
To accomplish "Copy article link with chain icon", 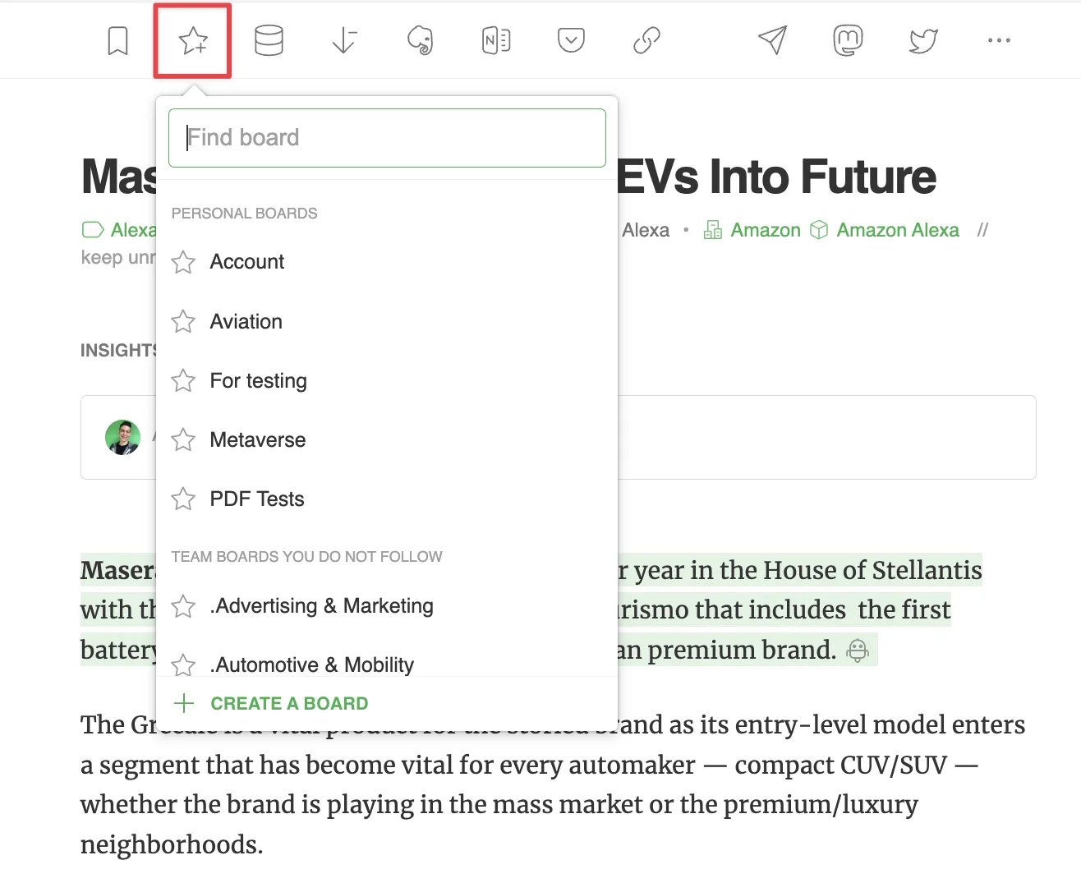I will tap(646, 40).
